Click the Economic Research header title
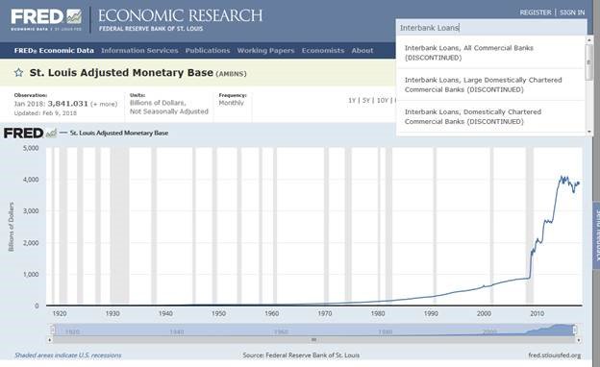The width and height of the screenshot is (600, 367). [180, 15]
